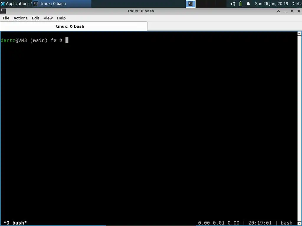Open the View menu
302x226 pixels.
(x=48, y=18)
